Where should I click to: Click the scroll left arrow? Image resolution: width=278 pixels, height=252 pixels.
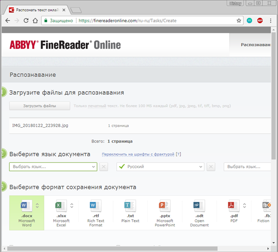5,248
